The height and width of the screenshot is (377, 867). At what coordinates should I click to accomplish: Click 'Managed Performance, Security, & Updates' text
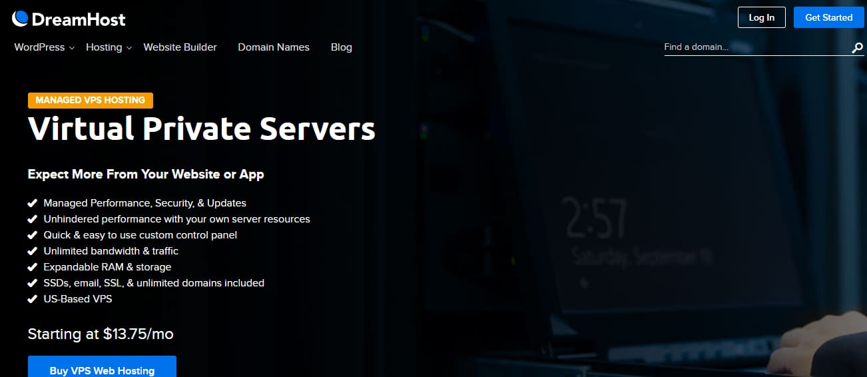click(145, 203)
